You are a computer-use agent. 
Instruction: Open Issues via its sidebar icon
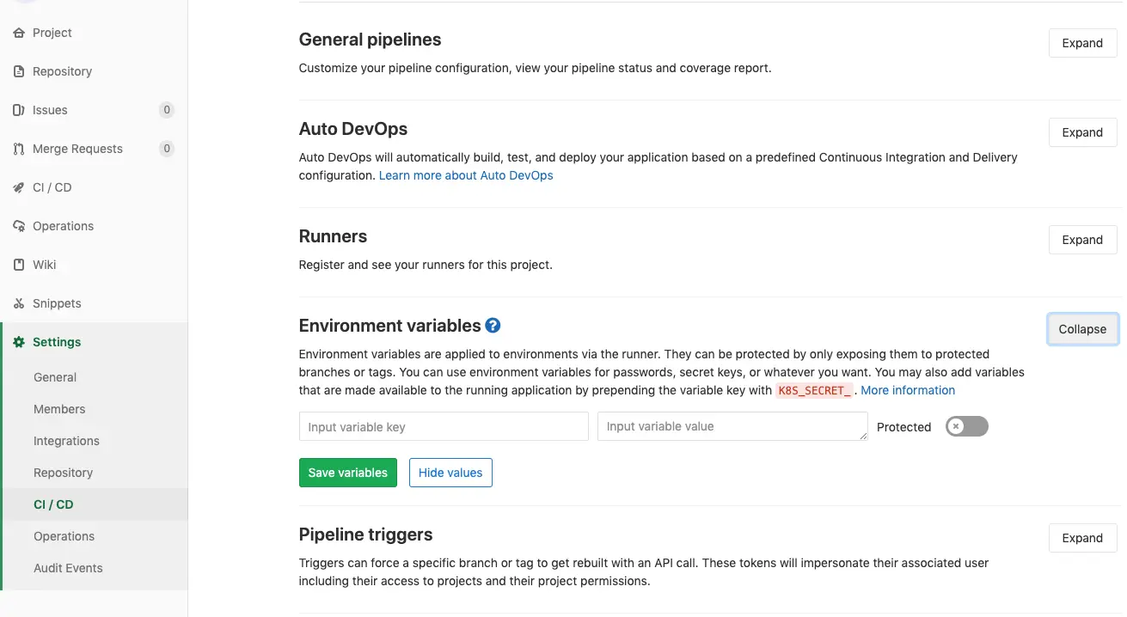point(19,110)
